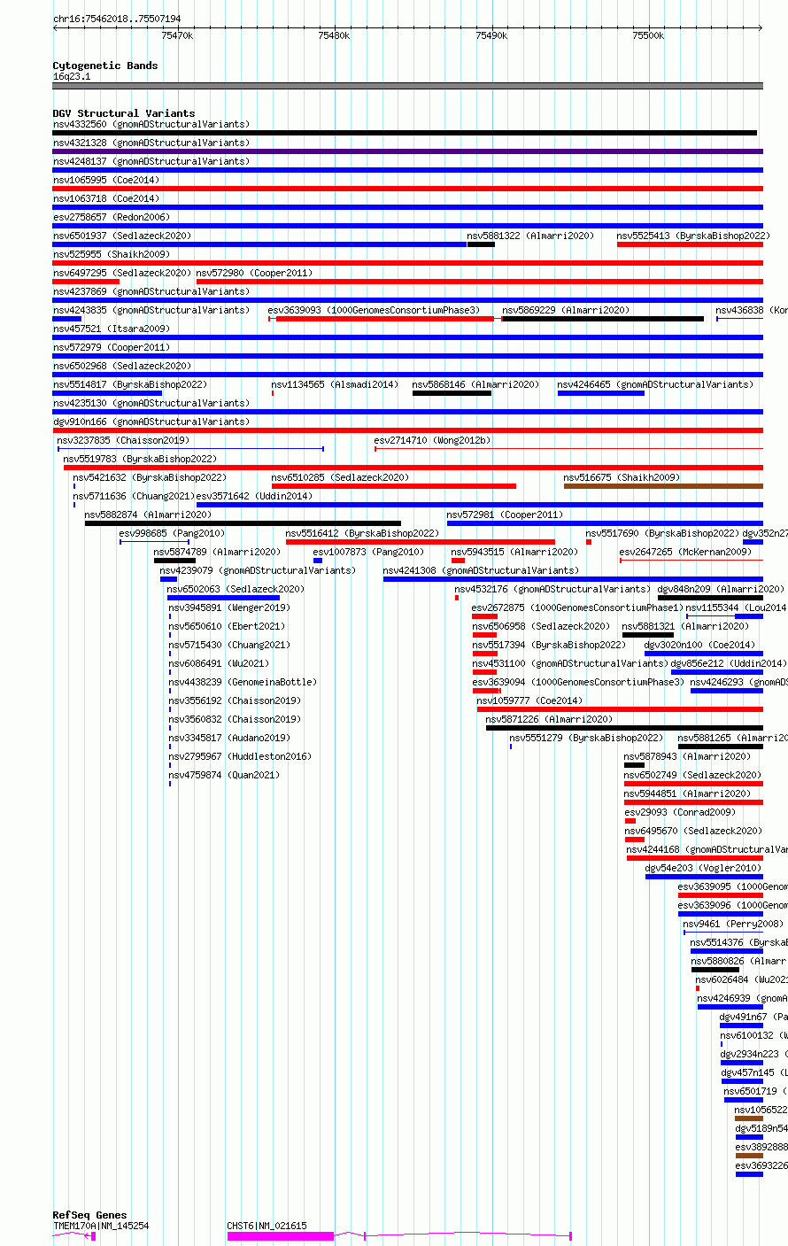The height and width of the screenshot is (1246, 788).
Task: Select nsv5881322 (Almarri2020) label
Action: (x=531, y=236)
